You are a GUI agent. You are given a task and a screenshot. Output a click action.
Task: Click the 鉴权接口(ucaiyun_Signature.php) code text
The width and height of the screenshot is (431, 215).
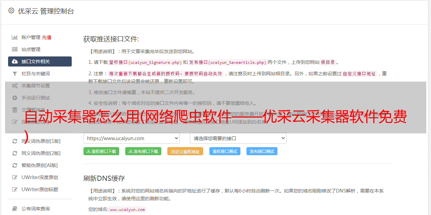click(x=145, y=62)
